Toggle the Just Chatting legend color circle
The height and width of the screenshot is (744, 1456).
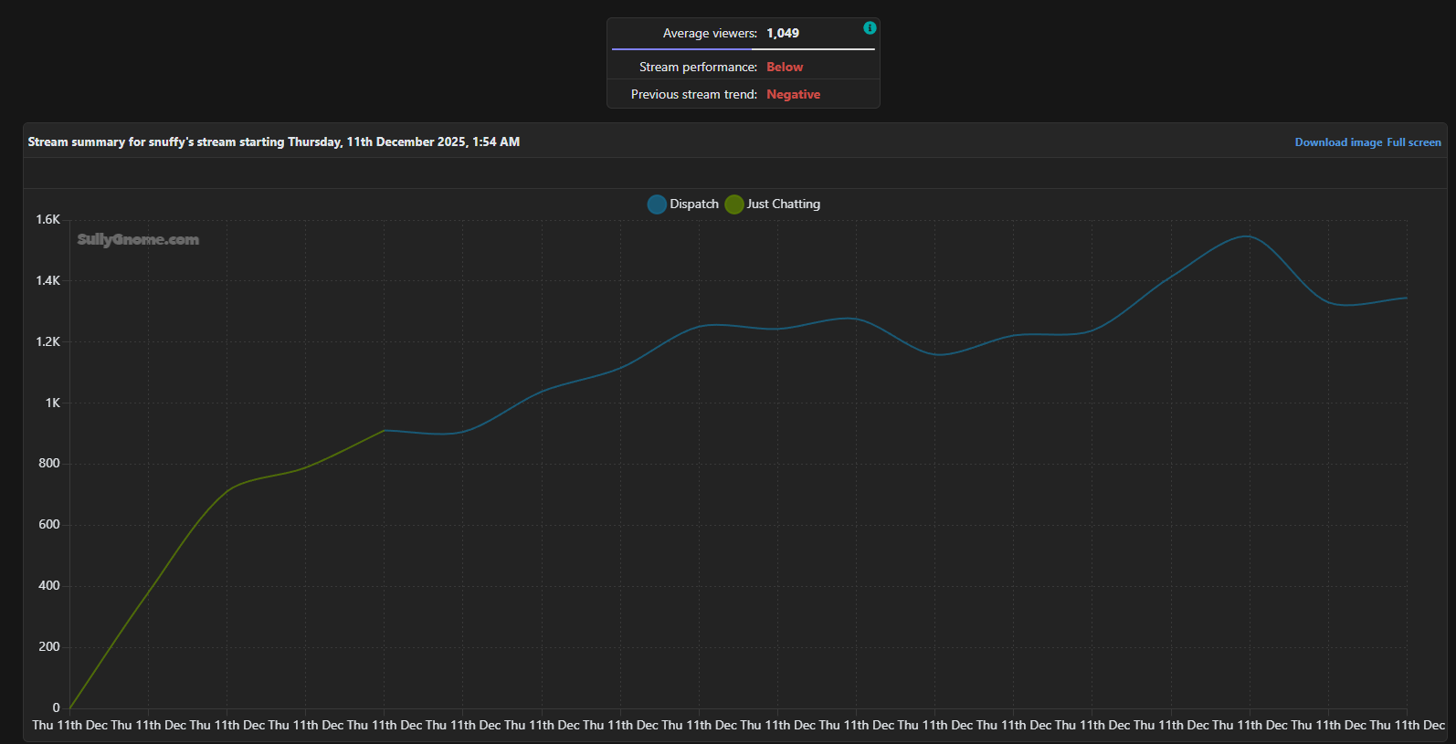click(x=734, y=204)
